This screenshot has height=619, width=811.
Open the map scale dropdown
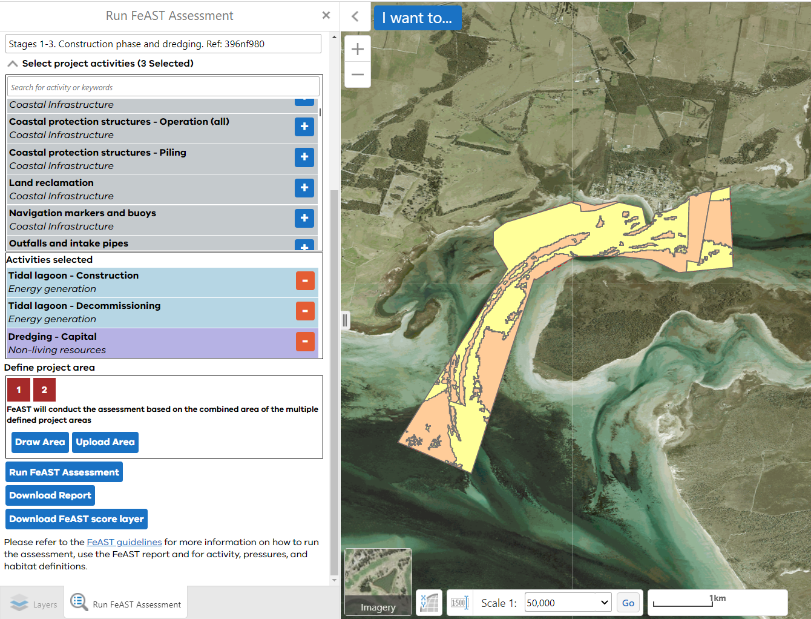click(x=568, y=603)
